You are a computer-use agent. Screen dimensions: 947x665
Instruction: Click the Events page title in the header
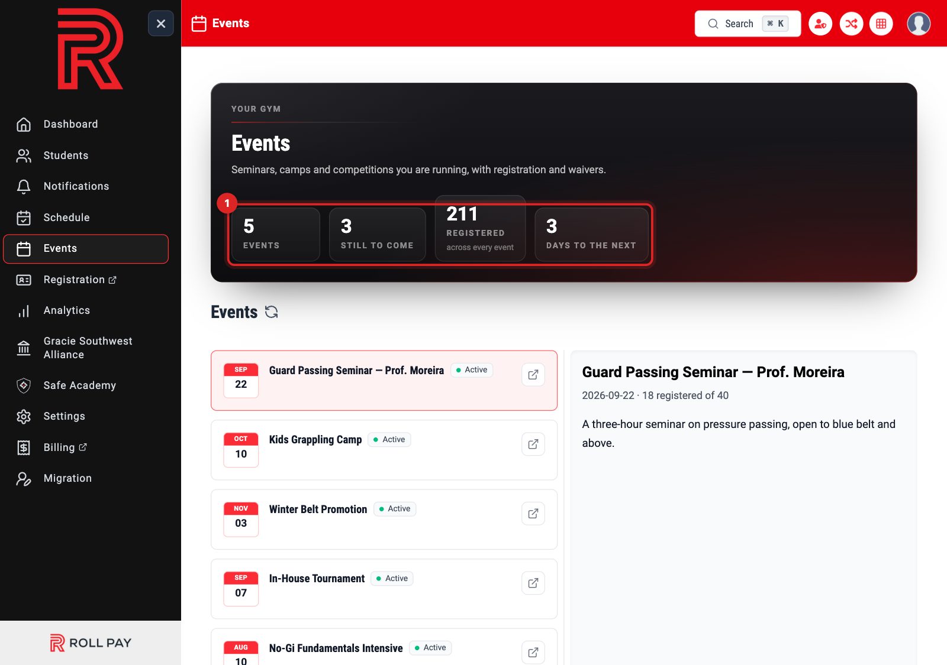point(231,24)
